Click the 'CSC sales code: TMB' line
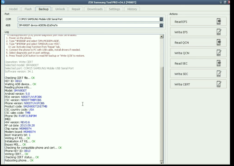Viewport: 234px width, 166px height. [17, 113]
